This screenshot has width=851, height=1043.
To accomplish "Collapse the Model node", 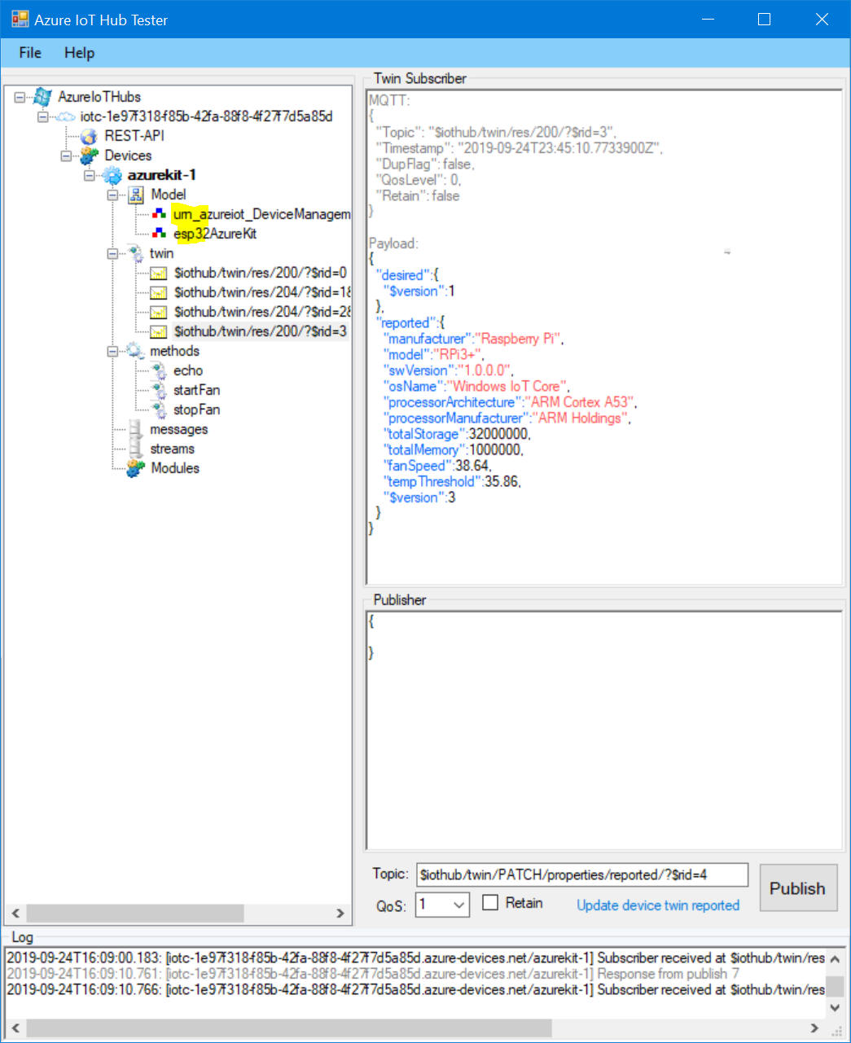I will (x=113, y=195).
